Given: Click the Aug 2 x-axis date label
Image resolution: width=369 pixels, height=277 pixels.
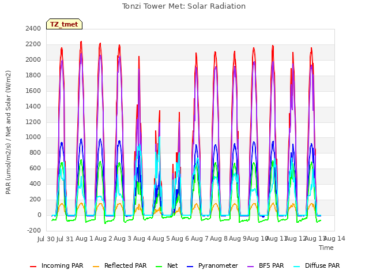Looking at the screenshot, I should [x=103, y=239].
